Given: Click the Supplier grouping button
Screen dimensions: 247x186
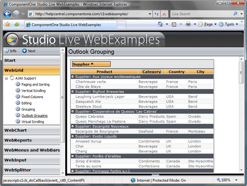Looking at the screenshot, I should point(91,64).
